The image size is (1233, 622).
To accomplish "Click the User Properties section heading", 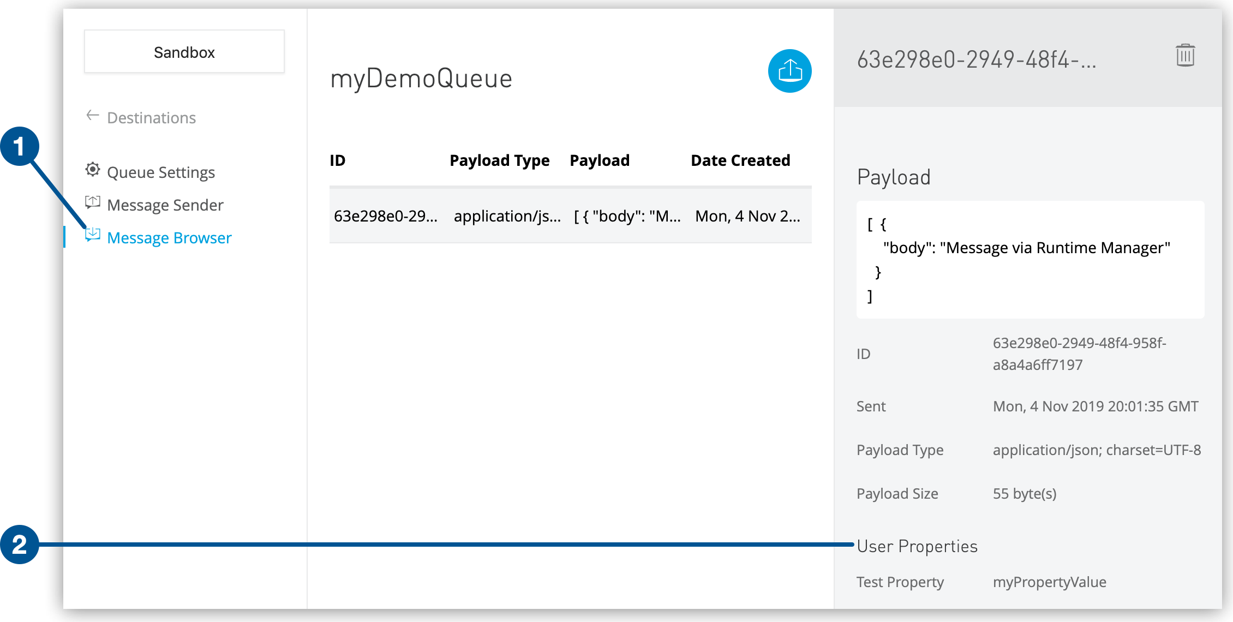I will [x=917, y=546].
